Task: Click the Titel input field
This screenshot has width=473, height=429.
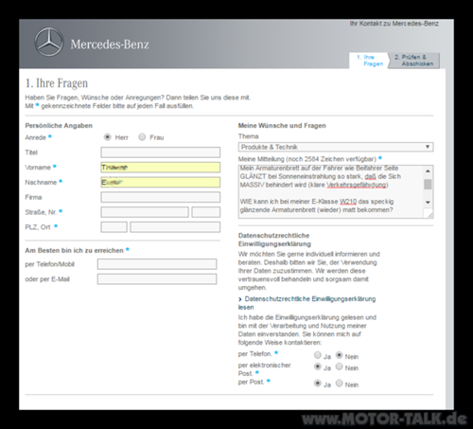Action: coord(161,152)
